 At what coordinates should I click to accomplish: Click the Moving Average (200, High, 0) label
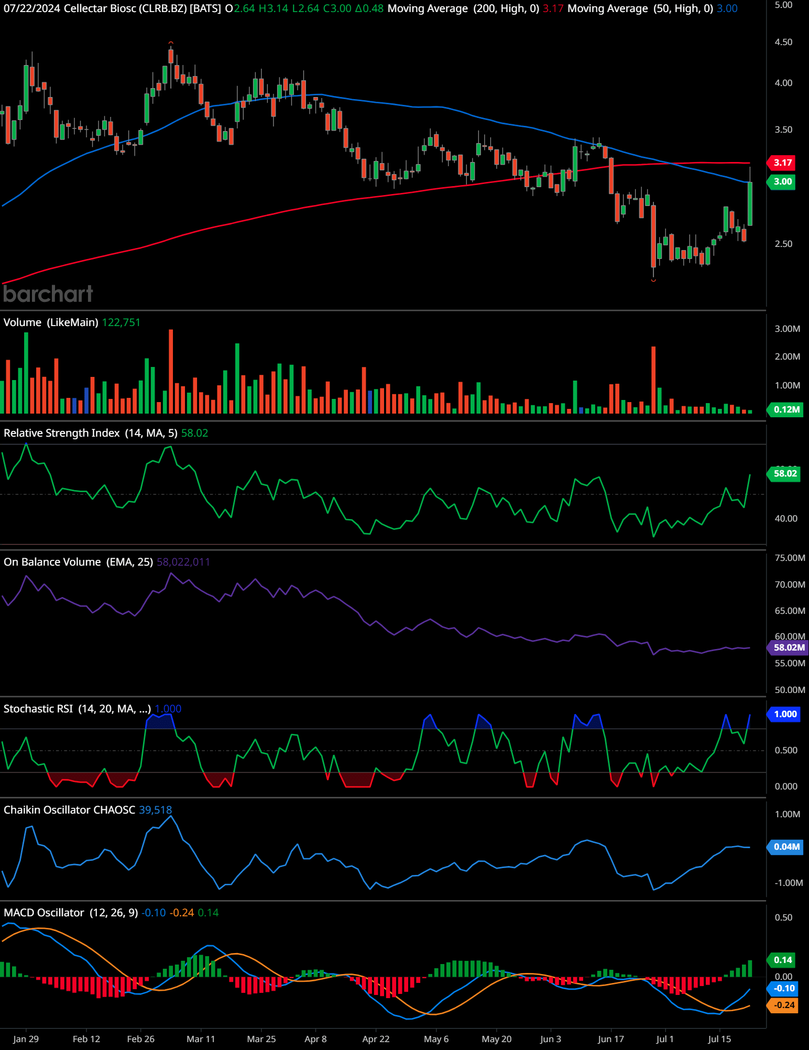[463, 8]
